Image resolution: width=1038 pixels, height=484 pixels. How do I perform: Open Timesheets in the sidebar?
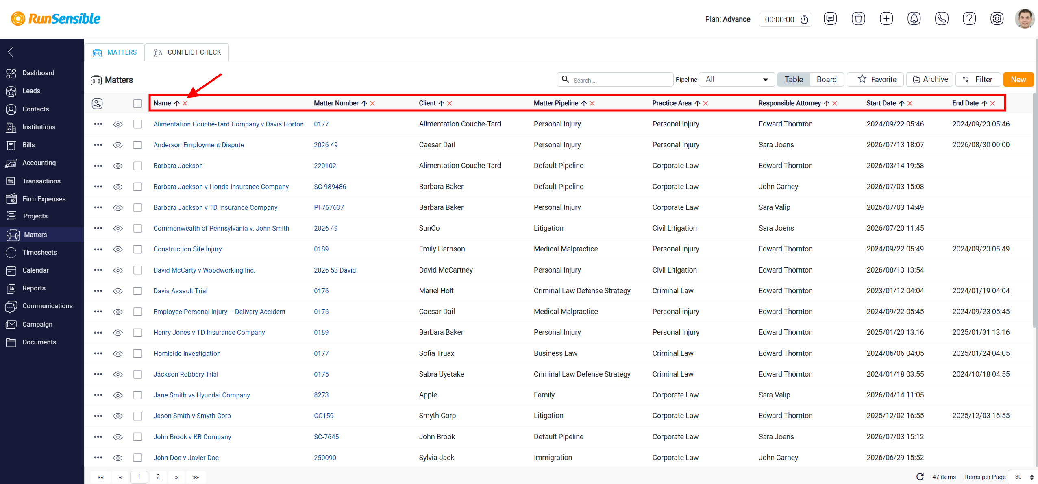tap(39, 252)
